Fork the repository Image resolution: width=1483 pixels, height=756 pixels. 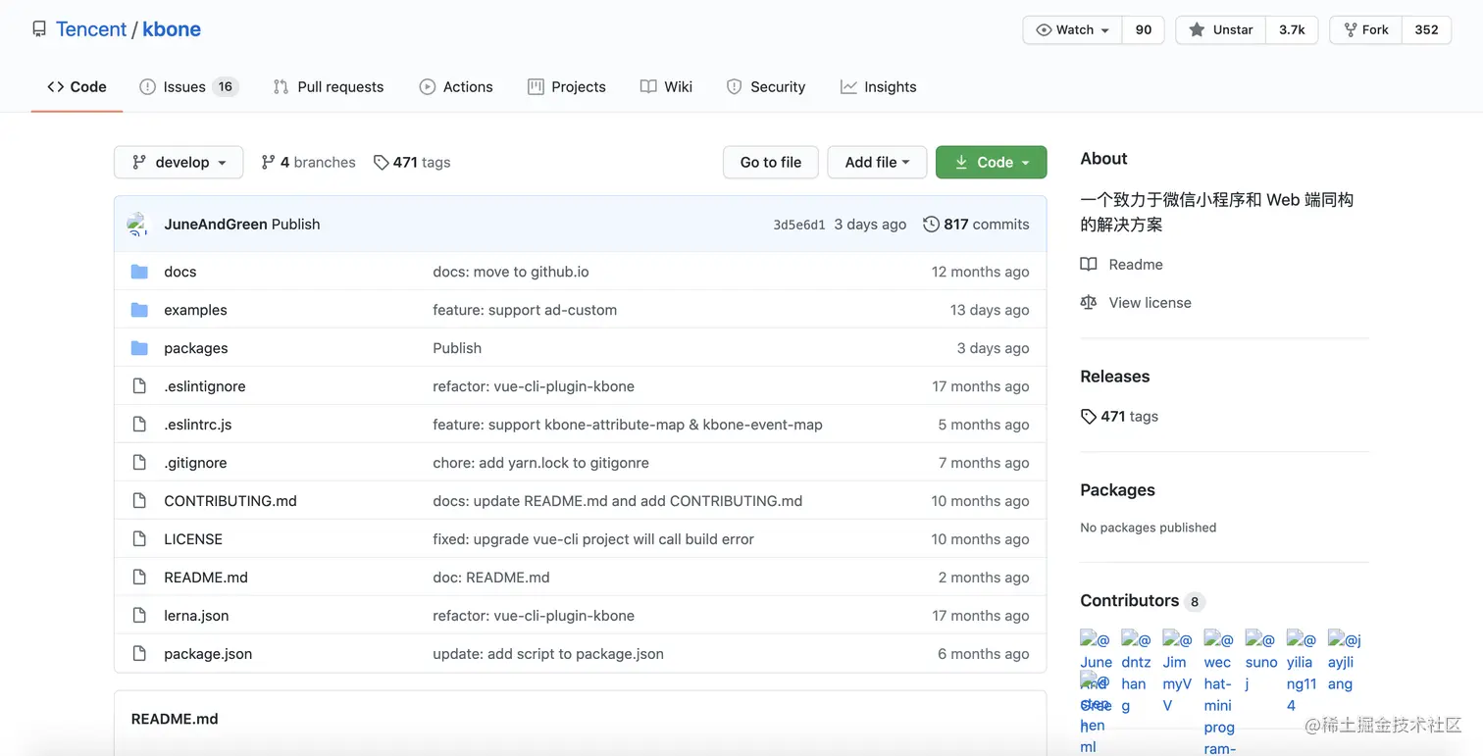point(1366,30)
